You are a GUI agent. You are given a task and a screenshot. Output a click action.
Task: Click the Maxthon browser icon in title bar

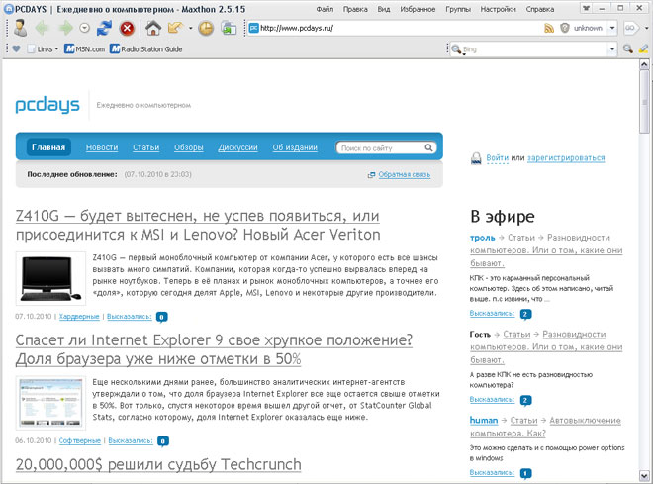(9, 9)
